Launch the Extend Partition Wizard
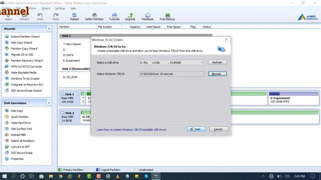This screenshot has width=321, height=180. tap(25, 36)
